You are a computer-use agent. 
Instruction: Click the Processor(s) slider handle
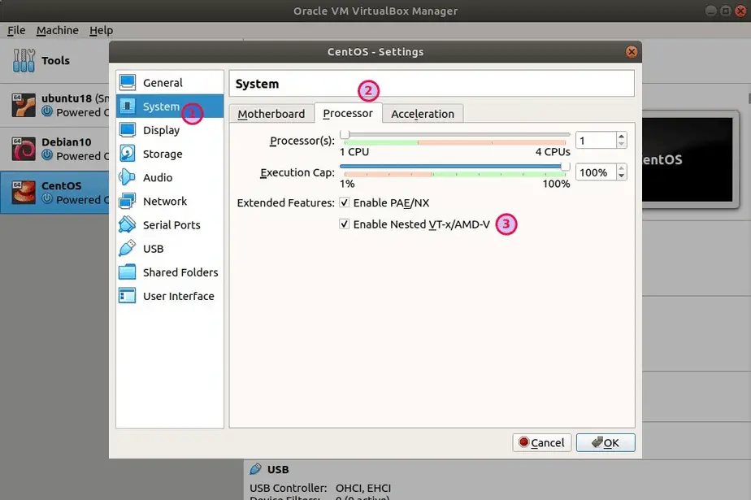[x=345, y=134]
